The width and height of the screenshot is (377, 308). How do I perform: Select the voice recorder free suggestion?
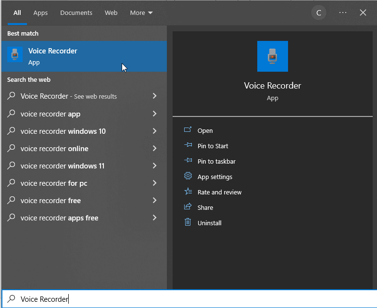[x=84, y=200]
